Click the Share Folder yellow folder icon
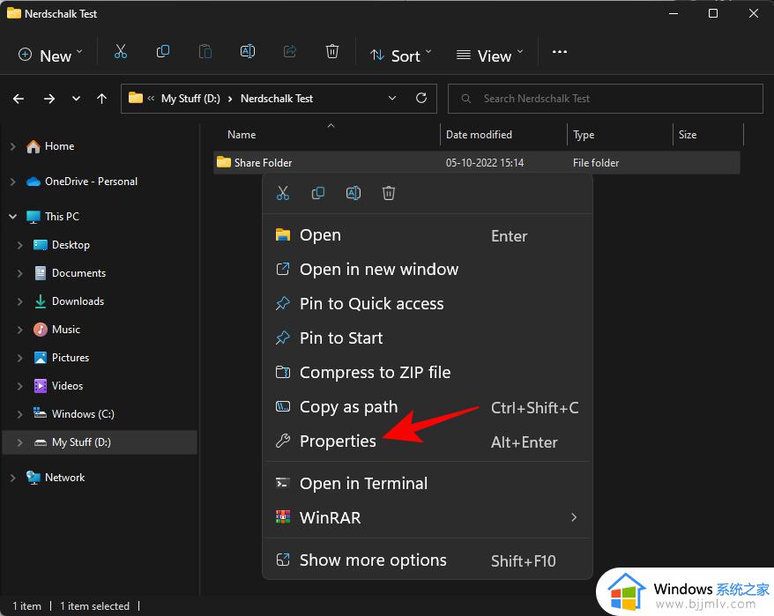Viewport: 774px width, 616px height. tap(224, 162)
